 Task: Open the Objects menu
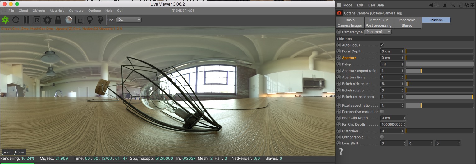pyautogui.click(x=39, y=11)
